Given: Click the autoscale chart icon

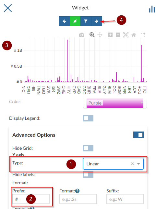Looking at the screenshot, I should tap(126, 35).
